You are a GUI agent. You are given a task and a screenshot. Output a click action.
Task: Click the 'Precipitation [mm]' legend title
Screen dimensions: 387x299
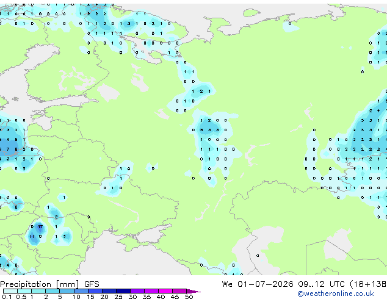coord(40,284)
